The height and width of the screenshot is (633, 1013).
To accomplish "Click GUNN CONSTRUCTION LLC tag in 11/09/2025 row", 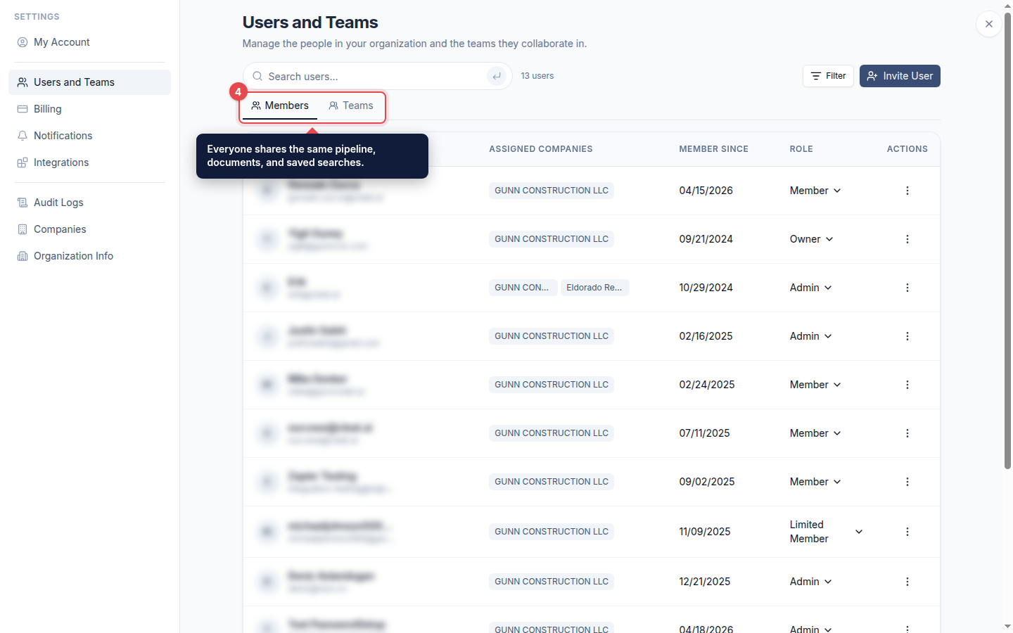I will 552,532.
